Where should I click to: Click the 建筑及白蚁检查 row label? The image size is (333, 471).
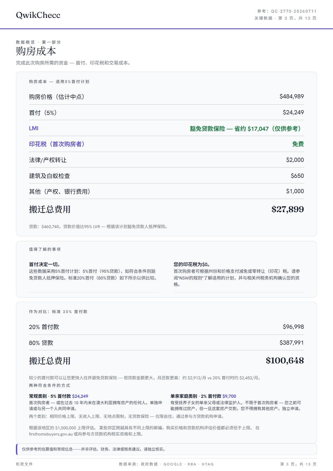(x=49, y=176)
